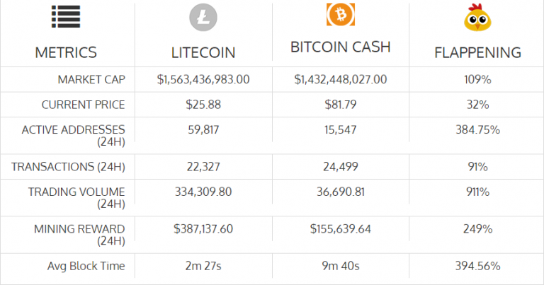This screenshot has height=285, width=544.
Task: Select the FLAPPENING column heading
Action: [x=477, y=52]
